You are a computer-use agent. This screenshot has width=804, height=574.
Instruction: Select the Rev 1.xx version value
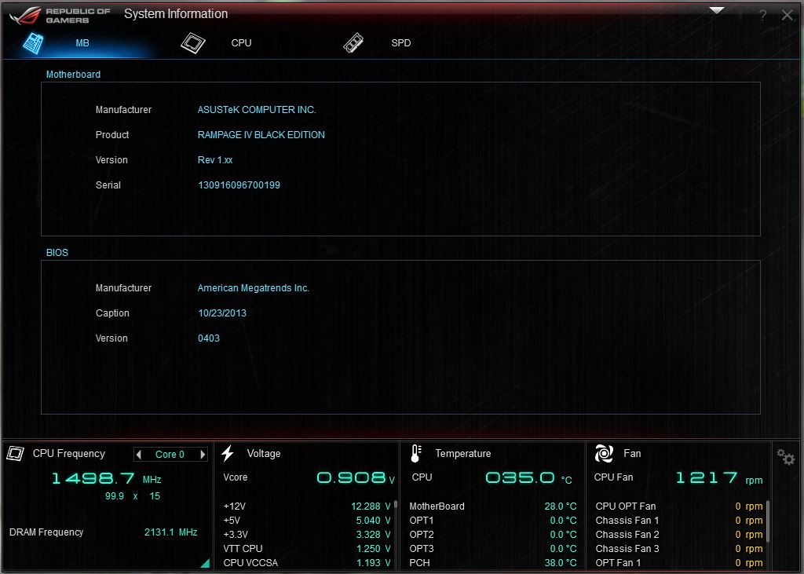[215, 160]
